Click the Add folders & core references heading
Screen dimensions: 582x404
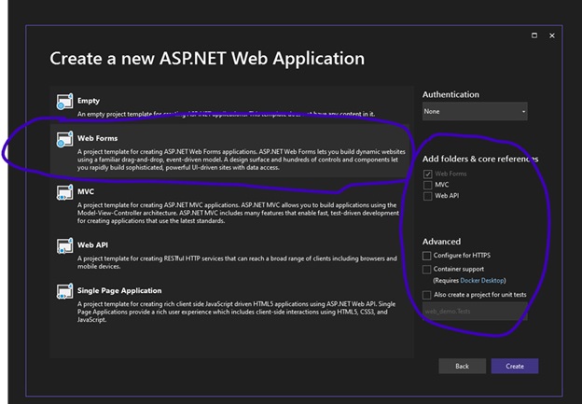coord(480,159)
